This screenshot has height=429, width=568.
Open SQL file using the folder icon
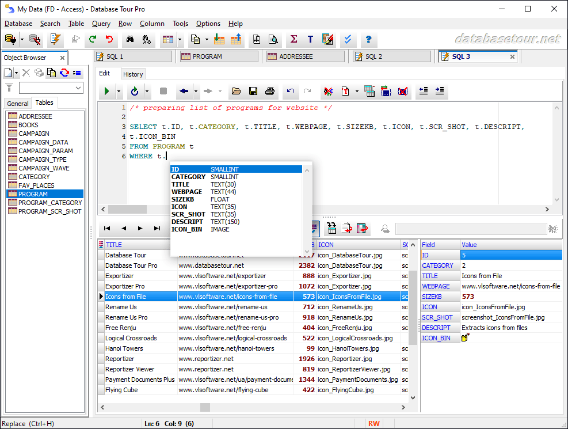236,91
